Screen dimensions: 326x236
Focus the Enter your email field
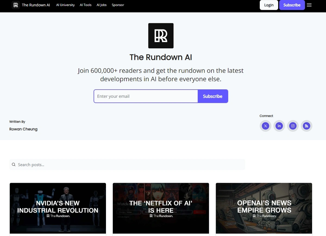point(146,96)
